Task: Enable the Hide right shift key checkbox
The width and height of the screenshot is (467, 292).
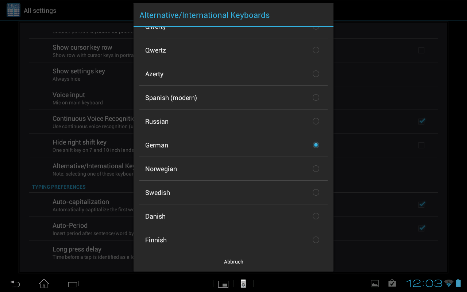Action: tap(421, 145)
